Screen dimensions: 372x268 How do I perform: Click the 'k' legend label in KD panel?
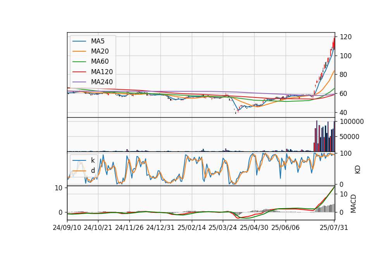click(93, 160)
